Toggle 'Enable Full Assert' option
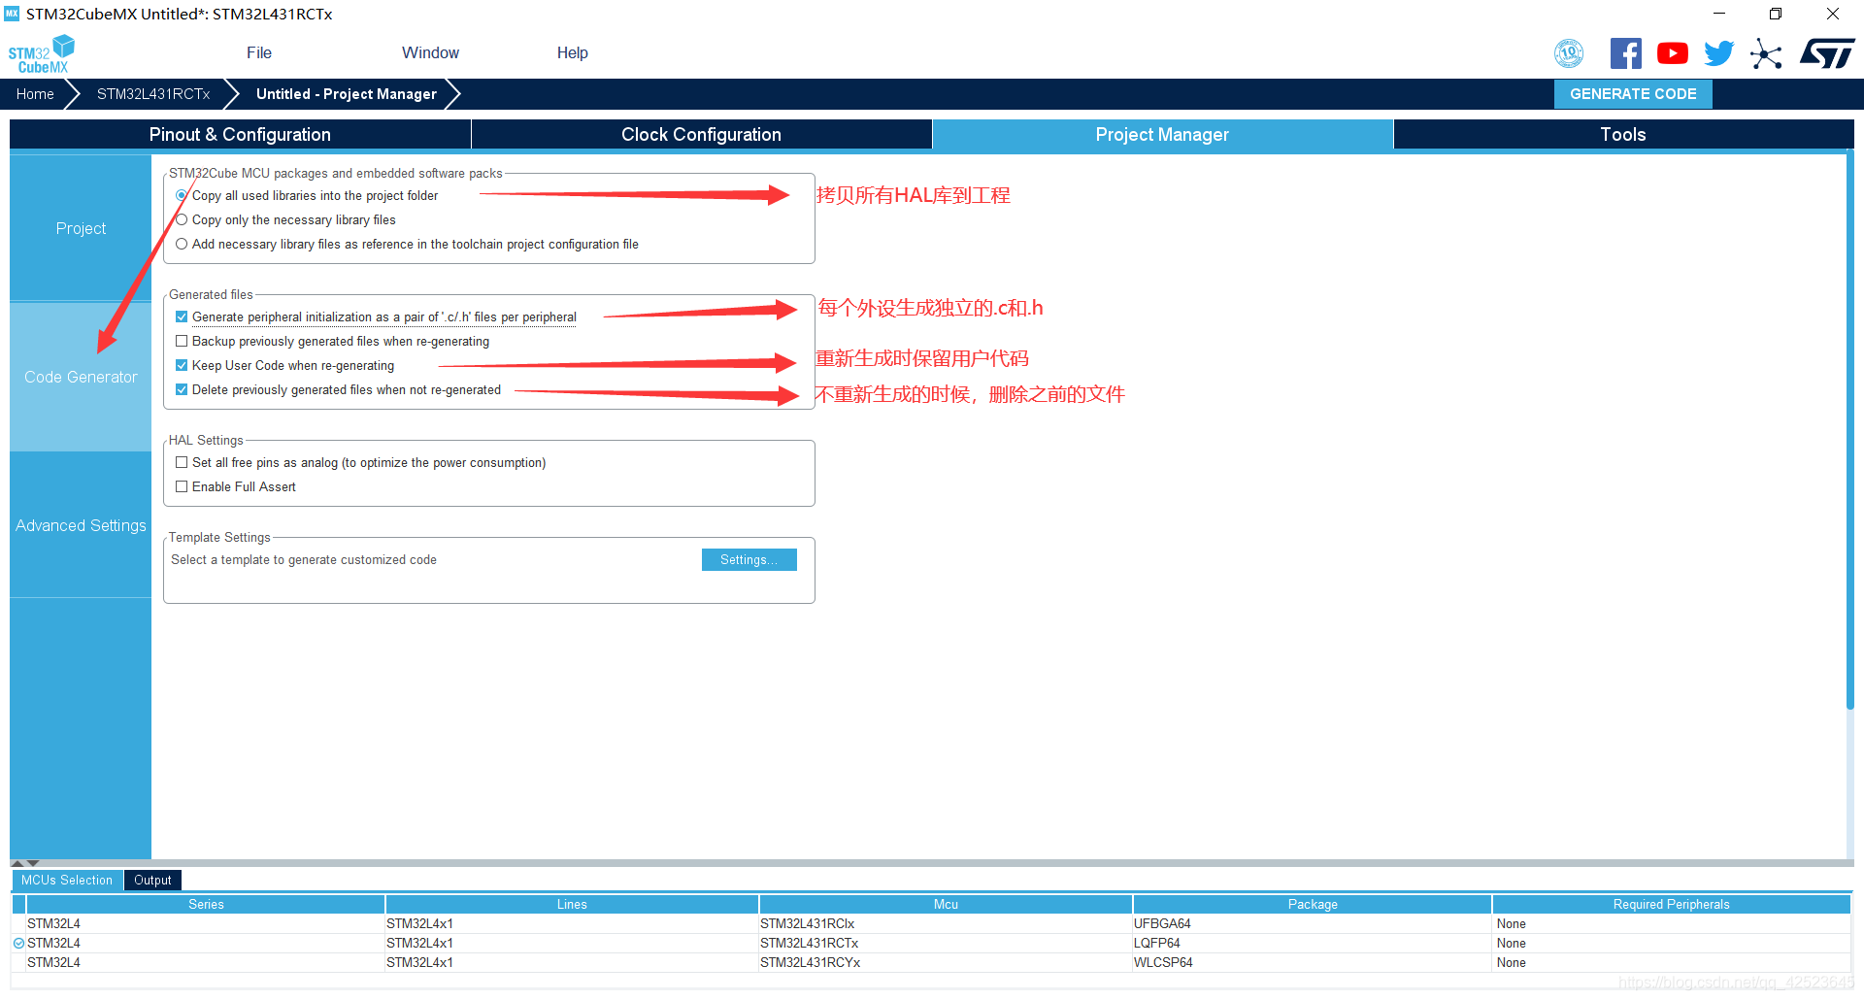The width and height of the screenshot is (1864, 1000). coord(182,486)
